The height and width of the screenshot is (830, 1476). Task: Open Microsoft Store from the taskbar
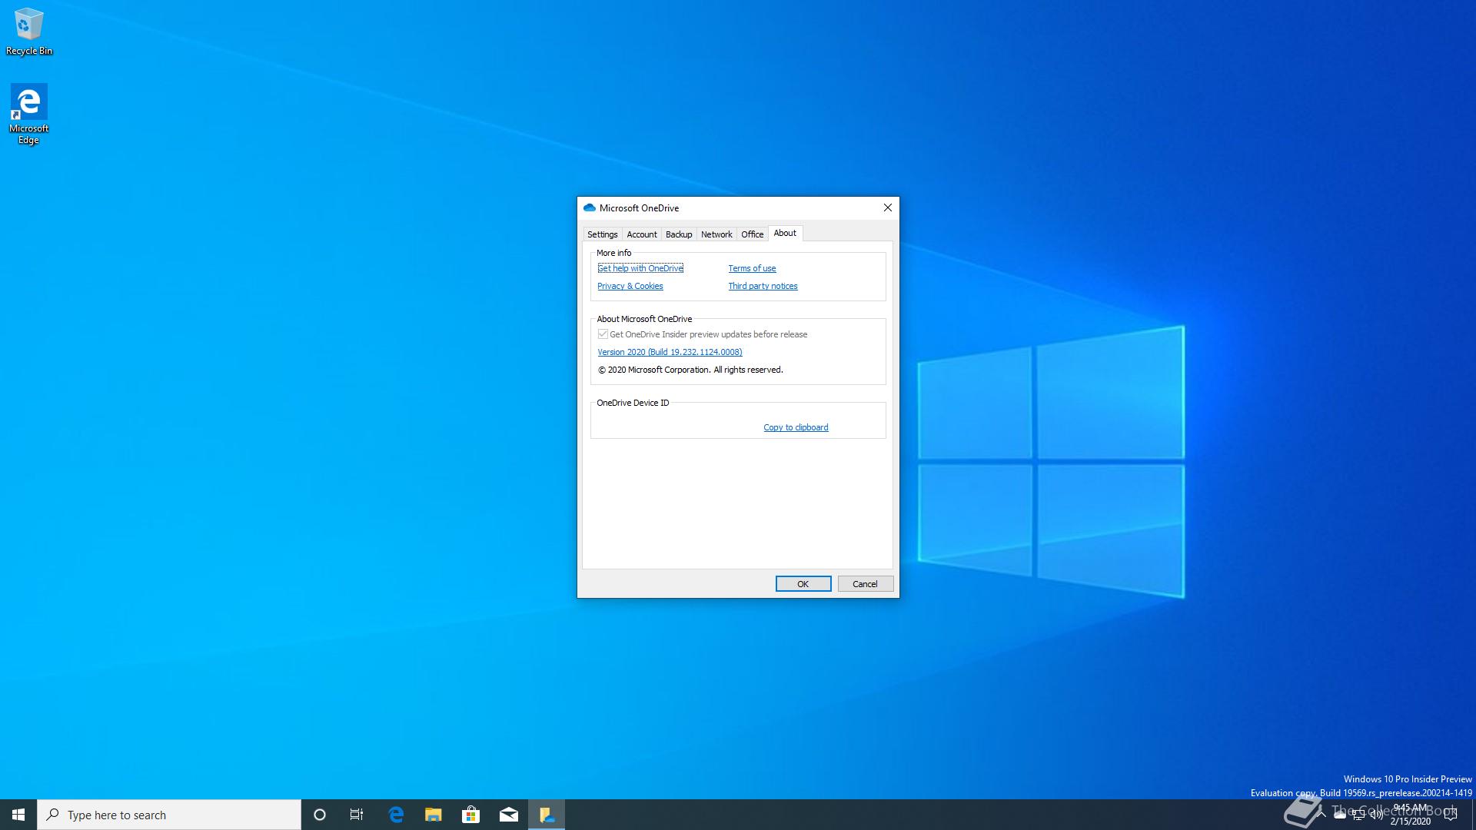click(471, 815)
